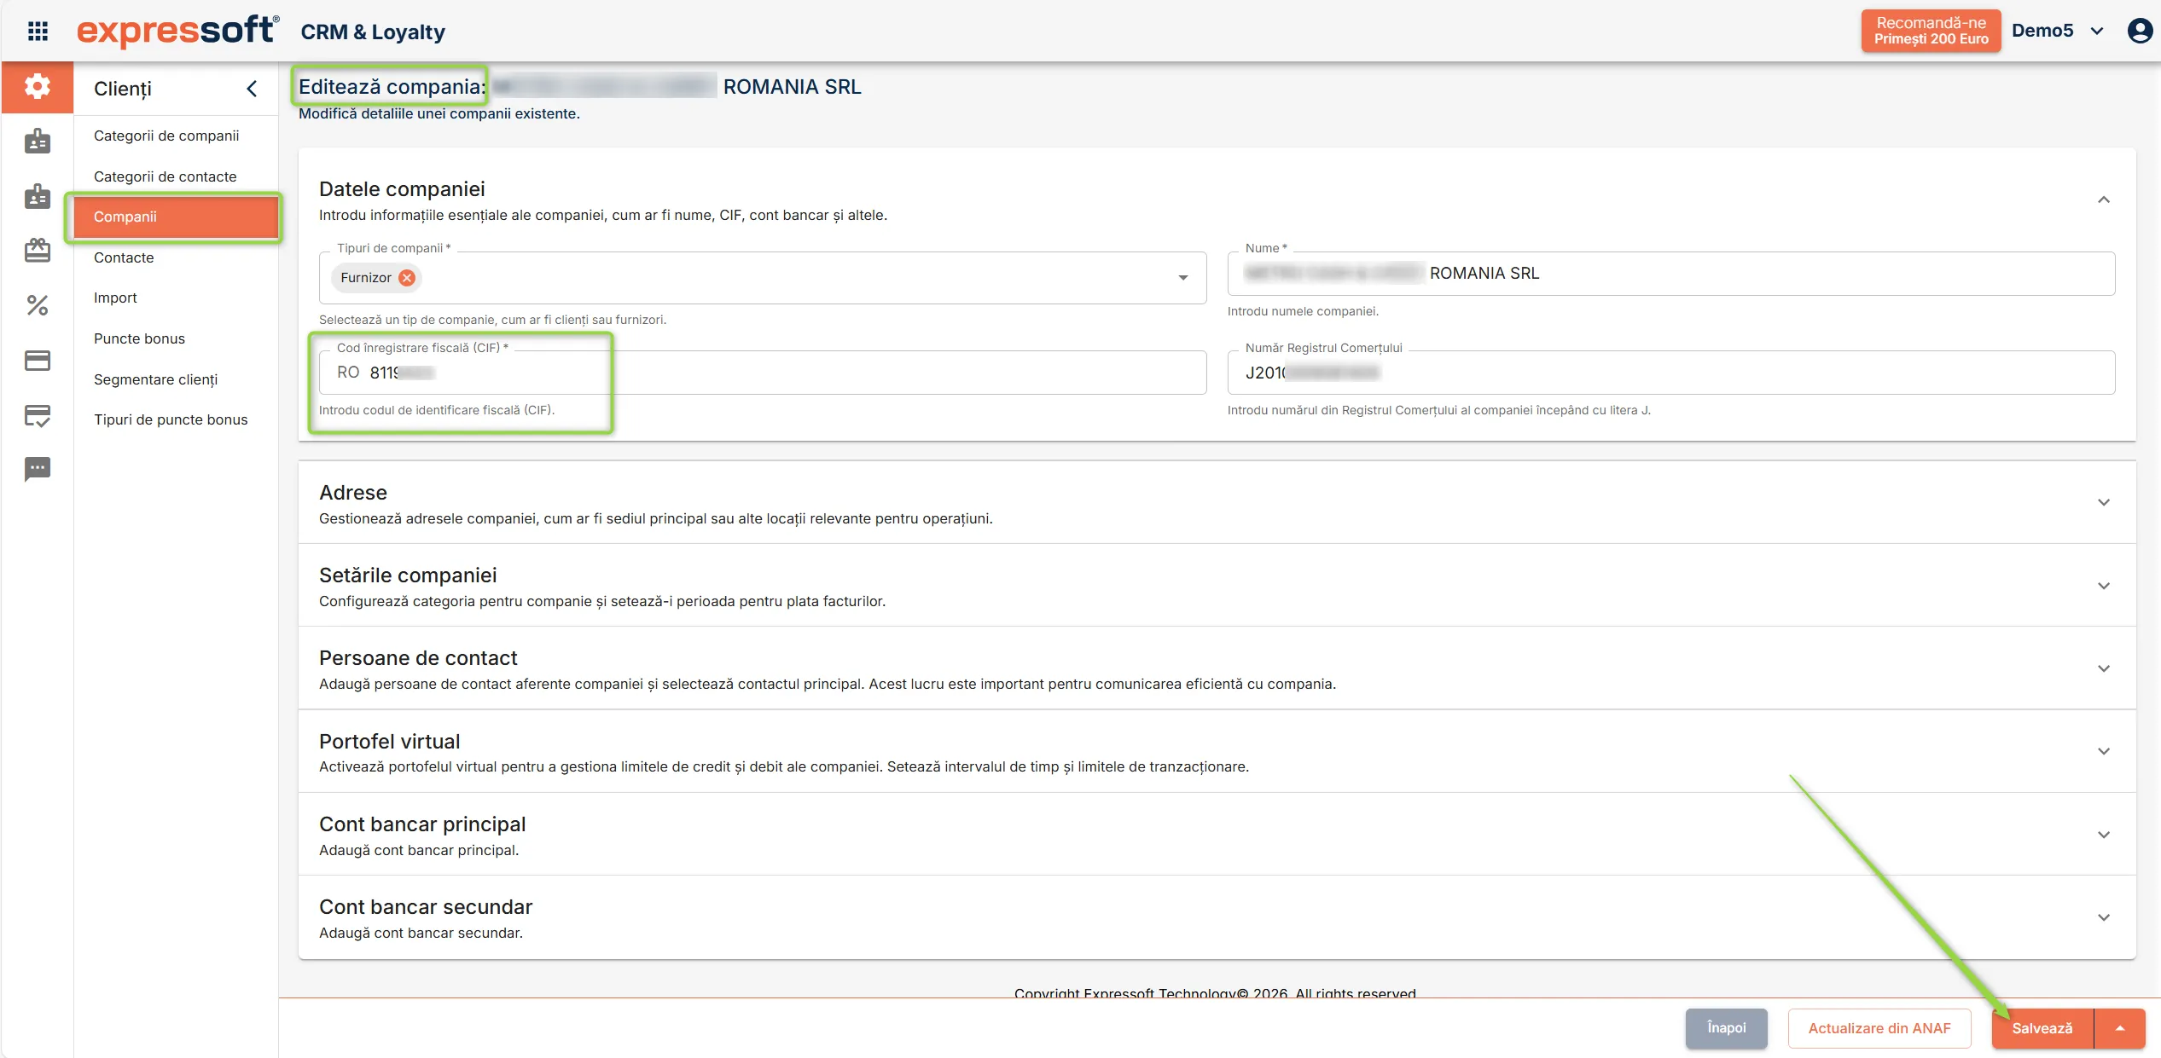
Task: Expand the Setările companiei section
Action: pyautogui.click(x=2104, y=586)
